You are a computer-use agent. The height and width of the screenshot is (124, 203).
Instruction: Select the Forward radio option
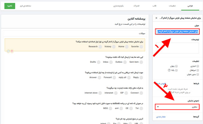click(114, 78)
